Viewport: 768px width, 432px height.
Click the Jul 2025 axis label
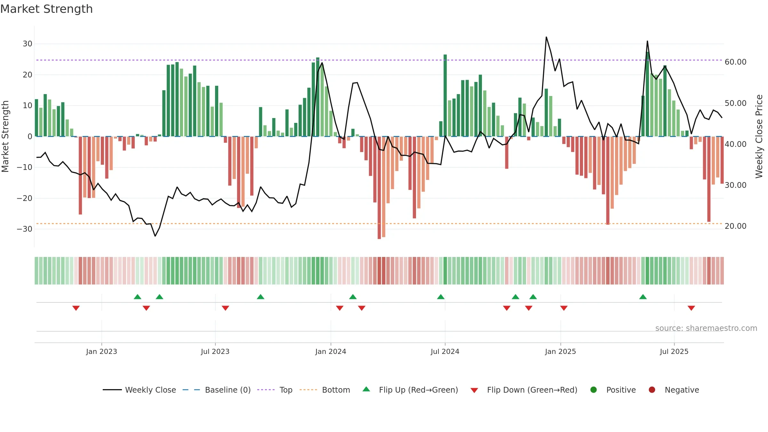click(674, 351)
